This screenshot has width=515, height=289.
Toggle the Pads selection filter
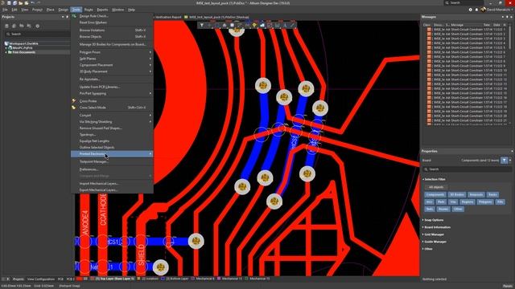[441, 201]
